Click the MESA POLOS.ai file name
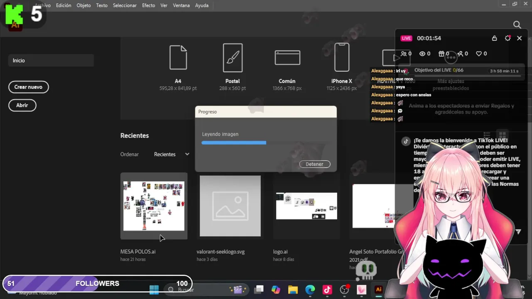 click(x=138, y=252)
